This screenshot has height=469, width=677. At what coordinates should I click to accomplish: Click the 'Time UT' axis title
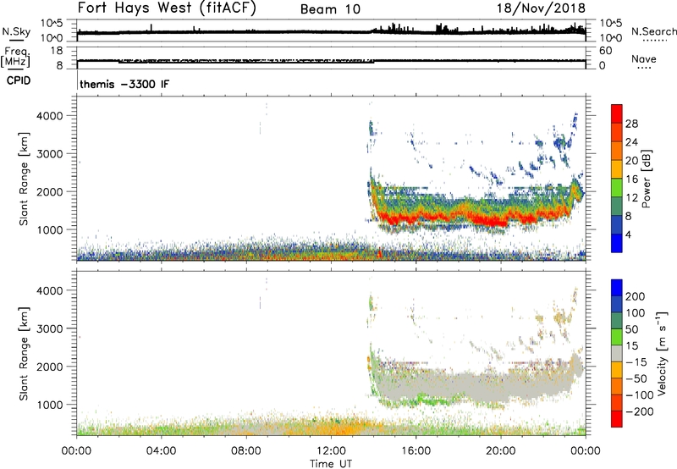tap(331, 463)
